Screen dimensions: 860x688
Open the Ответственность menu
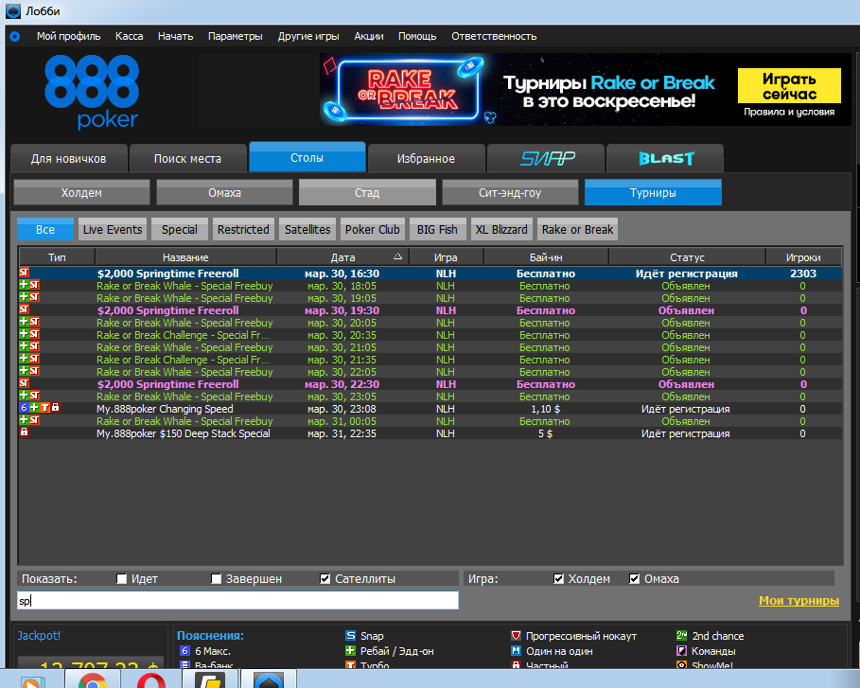494,36
